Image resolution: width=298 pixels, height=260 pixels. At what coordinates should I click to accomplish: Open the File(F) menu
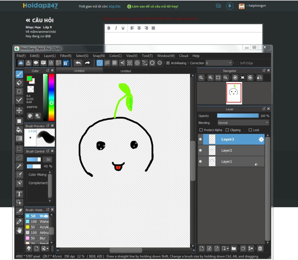point(21,56)
